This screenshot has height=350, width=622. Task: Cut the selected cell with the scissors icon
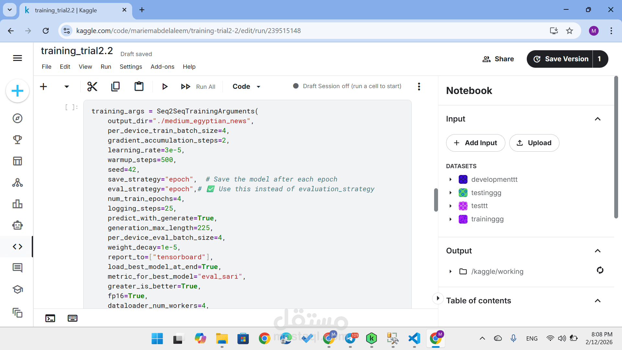click(92, 86)
